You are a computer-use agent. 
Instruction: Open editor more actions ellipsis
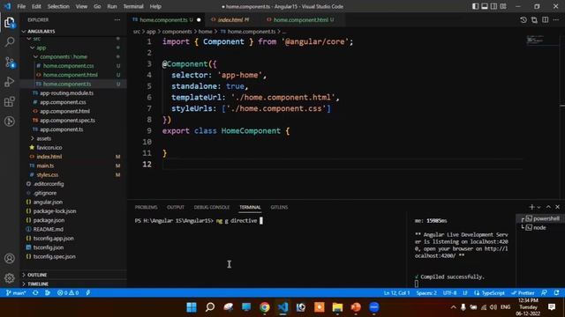point(556,19)
